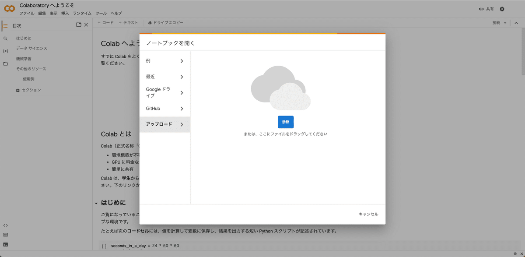Open the table of contents sidebar icon

[x=6, y=26]
